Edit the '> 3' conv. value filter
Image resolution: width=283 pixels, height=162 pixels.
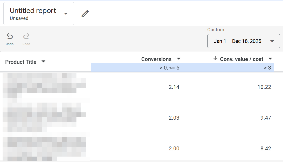(x=267, y=68)
